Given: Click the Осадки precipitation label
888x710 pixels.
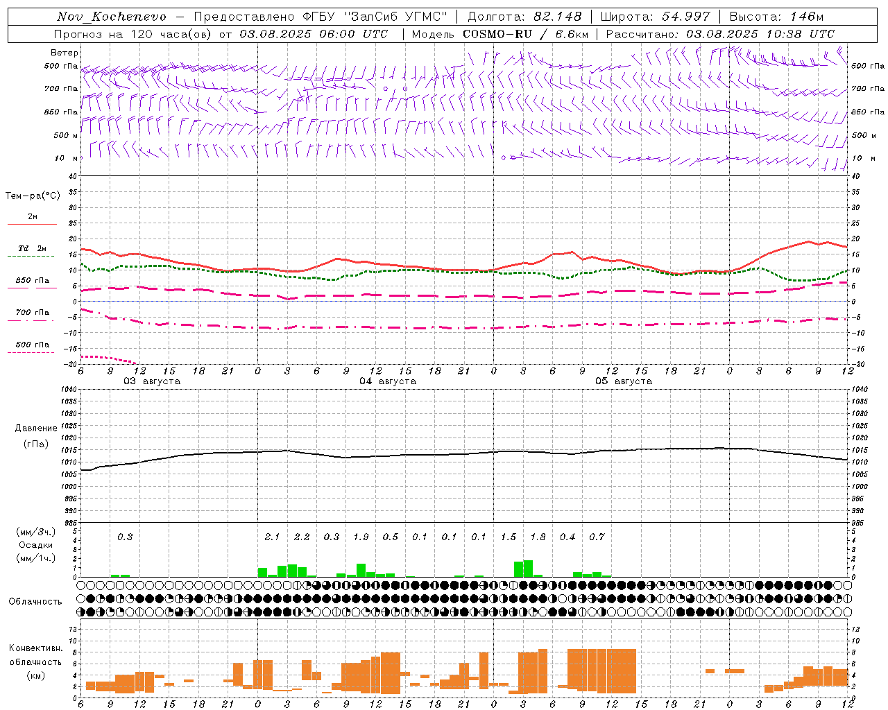Looking at the screenshot, I should click(35, 545).
